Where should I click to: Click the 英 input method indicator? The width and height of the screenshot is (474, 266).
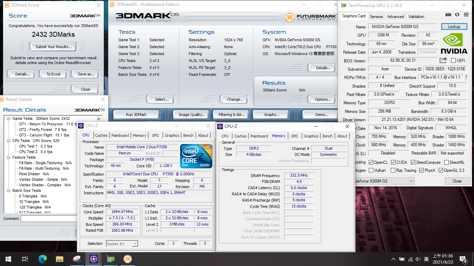pos(426,259)
